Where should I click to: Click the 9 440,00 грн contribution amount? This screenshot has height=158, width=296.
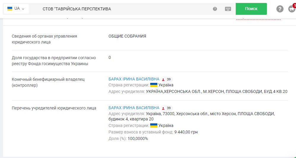click(x=186, y=132)
